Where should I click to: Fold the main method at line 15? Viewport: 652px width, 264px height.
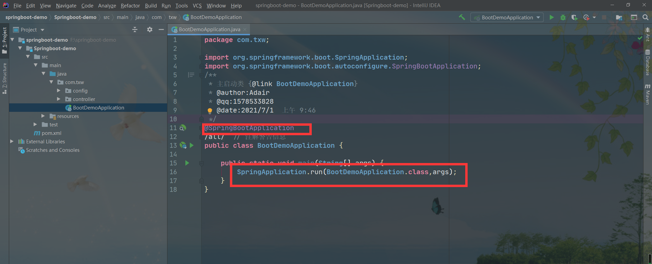pyautogui.click(x=201, y=163)
